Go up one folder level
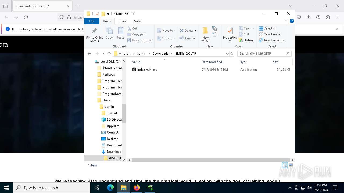 coord(109,54)
